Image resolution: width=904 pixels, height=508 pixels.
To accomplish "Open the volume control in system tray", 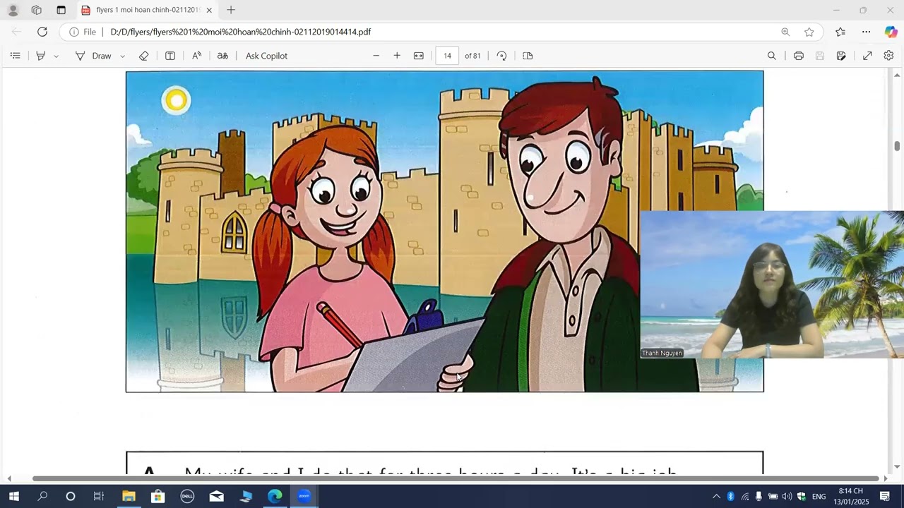I will pyautogui.click(x=787, y=497).
